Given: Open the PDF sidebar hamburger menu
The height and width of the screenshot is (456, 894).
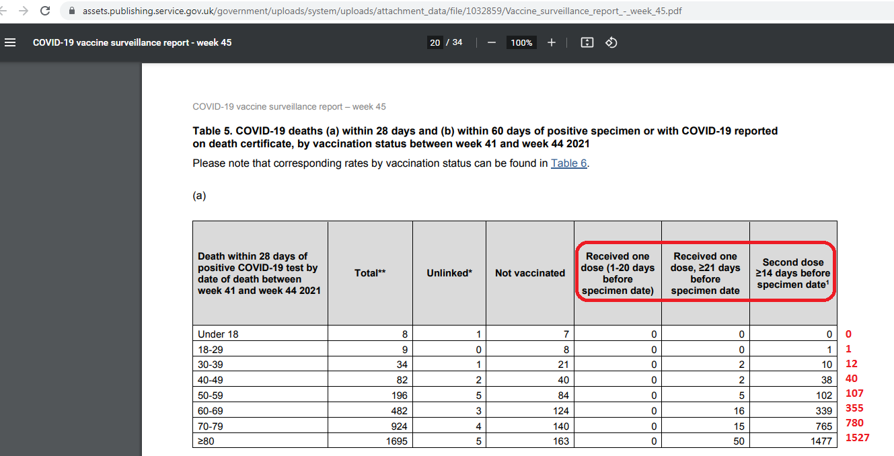Looking at the screenshot, I should [x=10, y=42].
